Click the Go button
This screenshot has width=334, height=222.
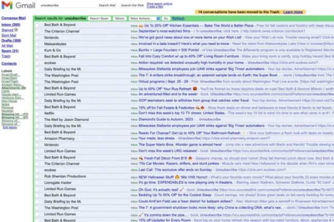[x=166, y=18]
